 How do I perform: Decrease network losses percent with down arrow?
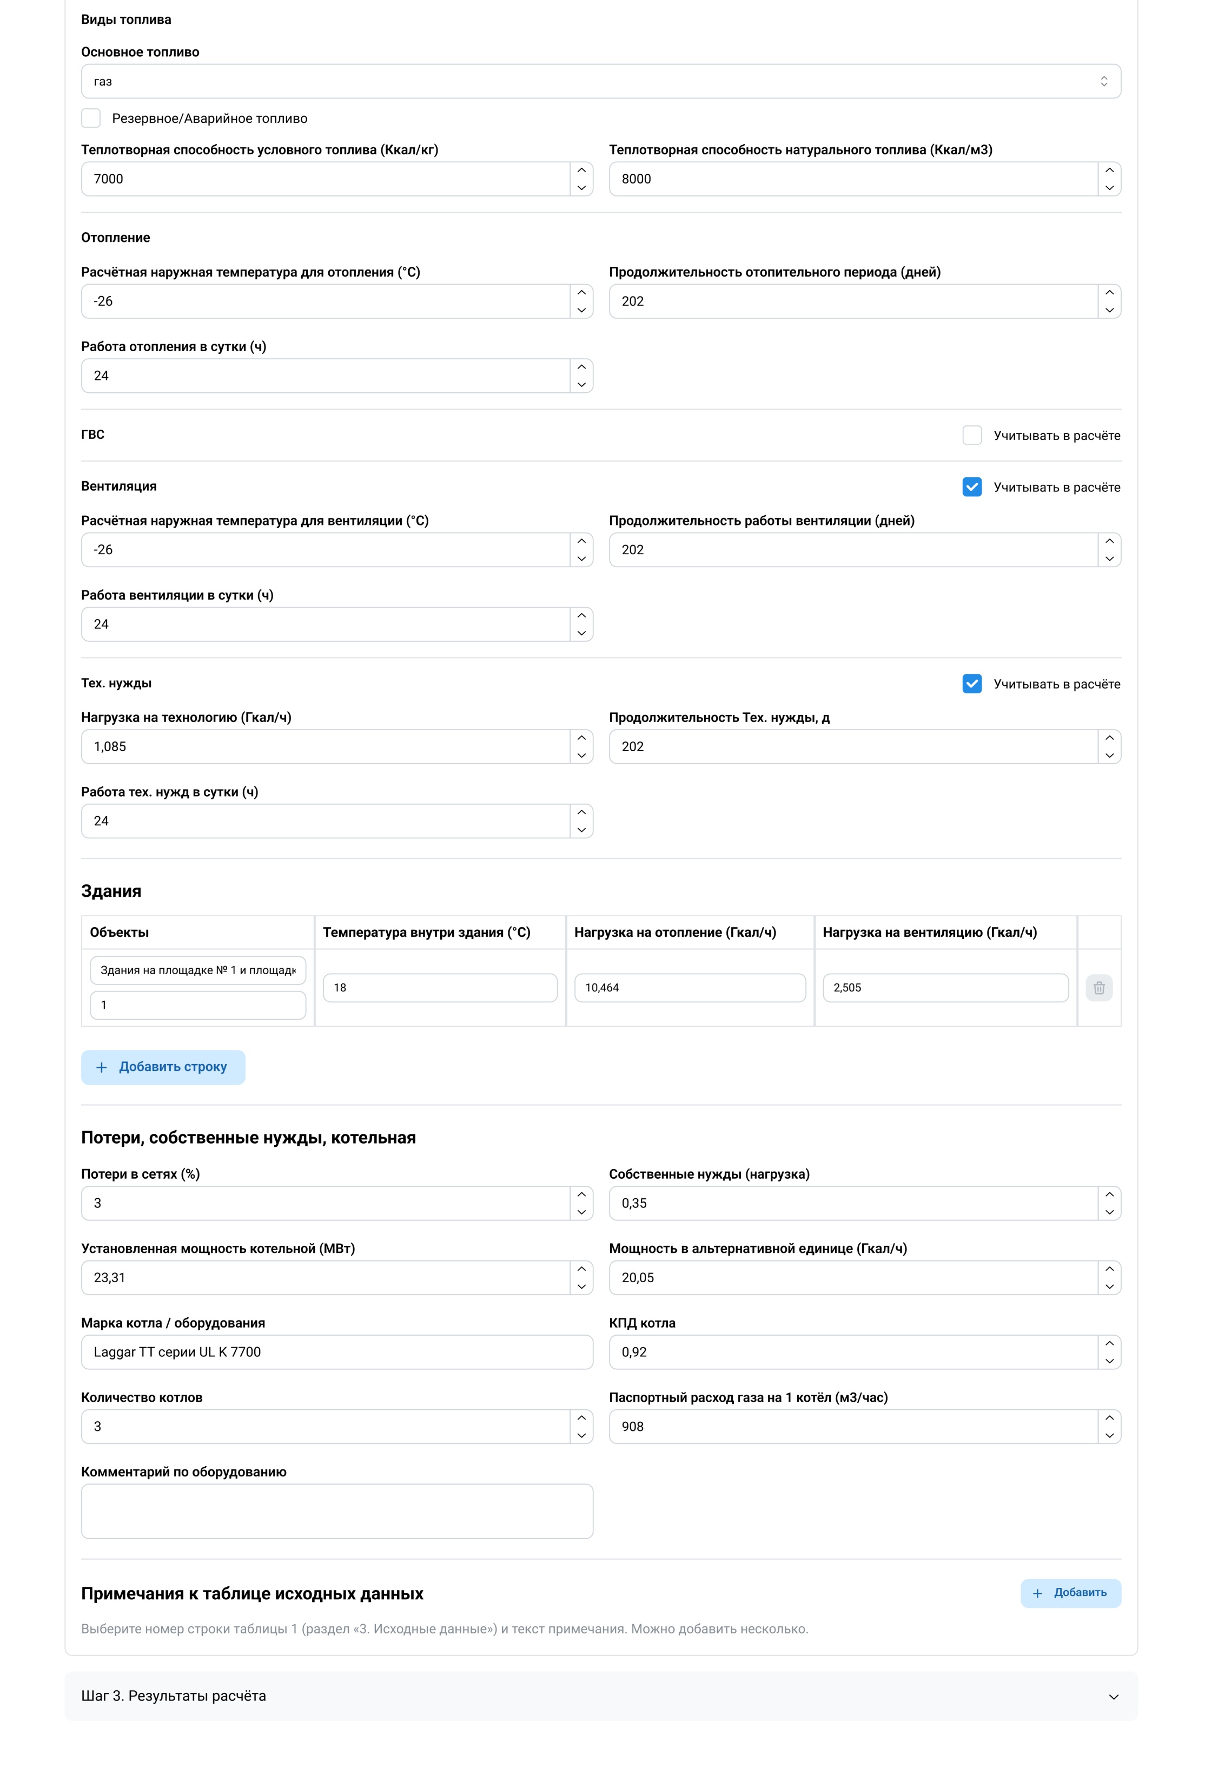(581, 1212)
